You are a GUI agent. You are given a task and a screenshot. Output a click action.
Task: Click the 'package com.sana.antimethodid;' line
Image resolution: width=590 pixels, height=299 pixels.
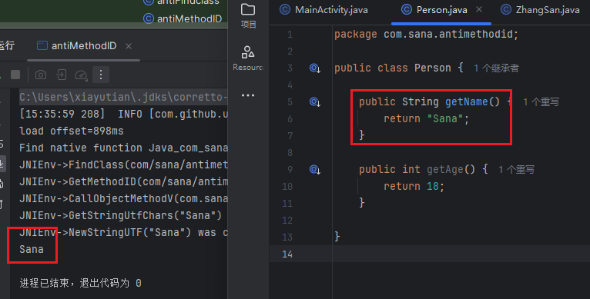pyautogui.click(x=426, y=34)
